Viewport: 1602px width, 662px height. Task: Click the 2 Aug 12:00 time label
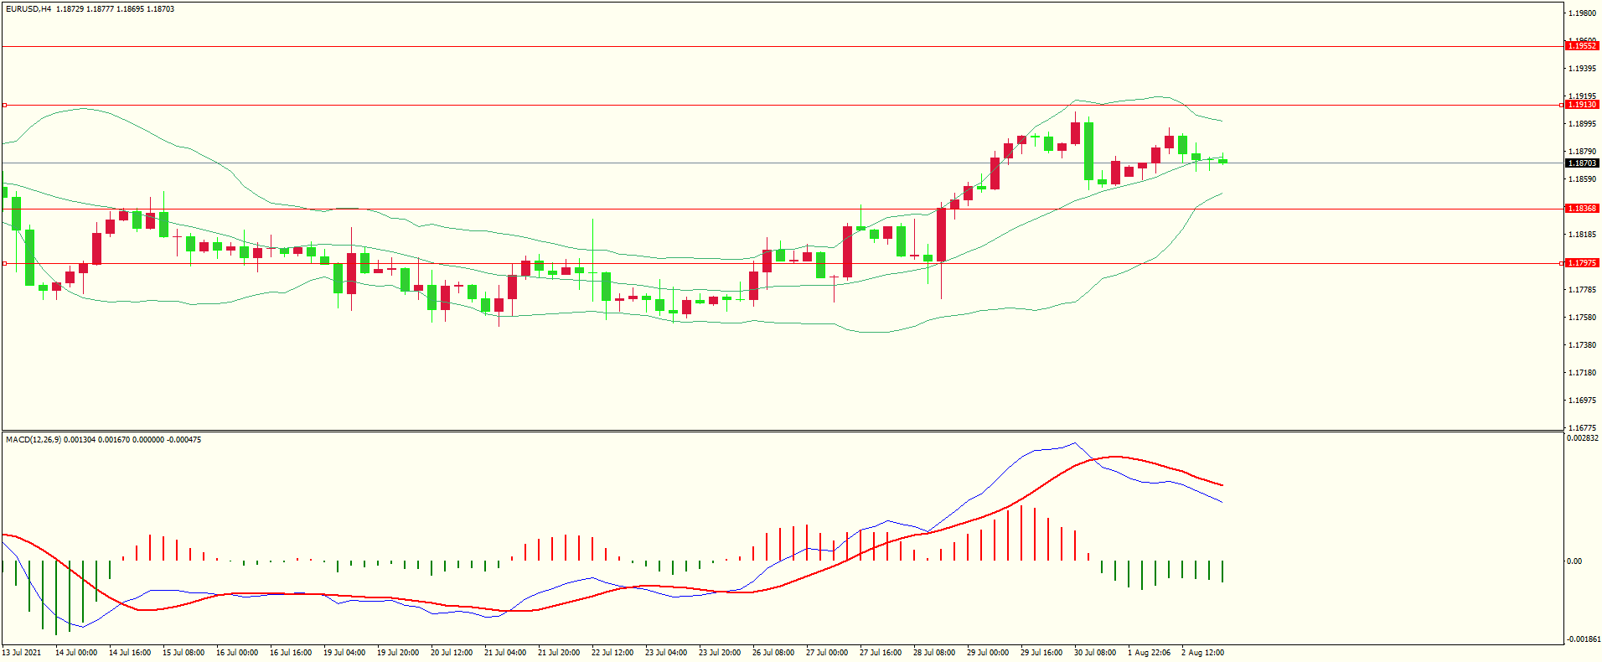point(1202,653)
